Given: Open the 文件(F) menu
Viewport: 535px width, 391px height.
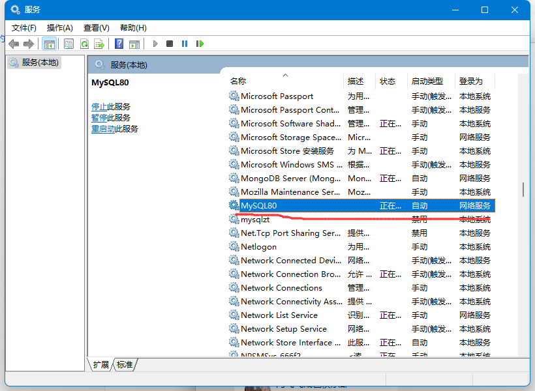Looking at the screenshot, I should (x=24, y=27).
